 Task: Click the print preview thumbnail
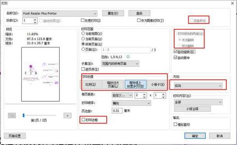pyautogui.click(x=41, y=74)
